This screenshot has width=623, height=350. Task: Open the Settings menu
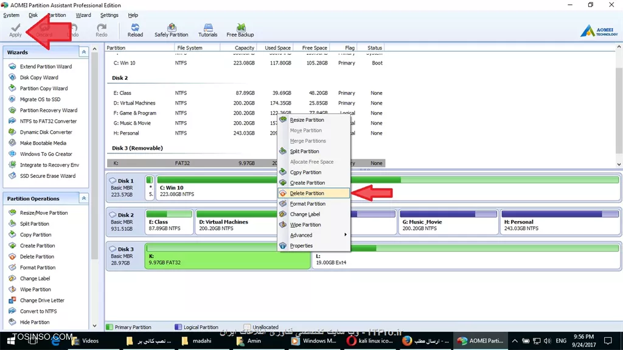pyautogui.click(x=110, y=15)
